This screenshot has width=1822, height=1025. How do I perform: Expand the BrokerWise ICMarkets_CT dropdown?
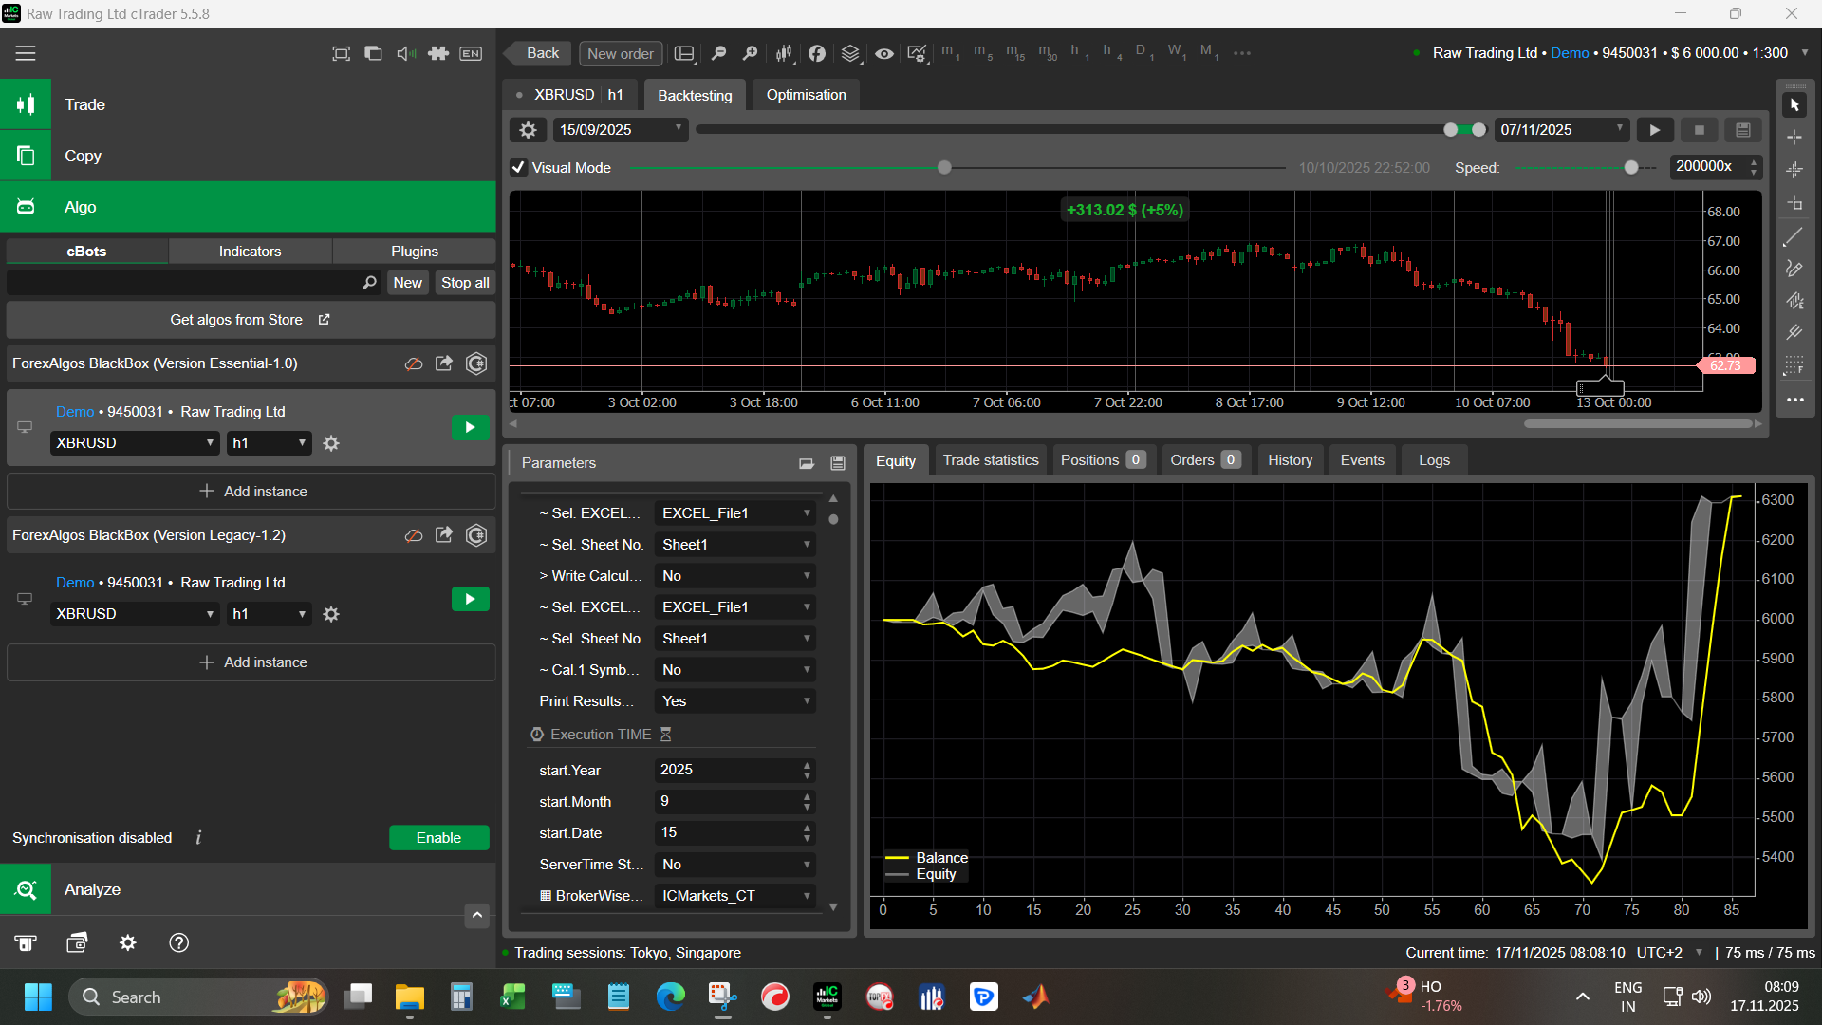[x=735, y=896]
